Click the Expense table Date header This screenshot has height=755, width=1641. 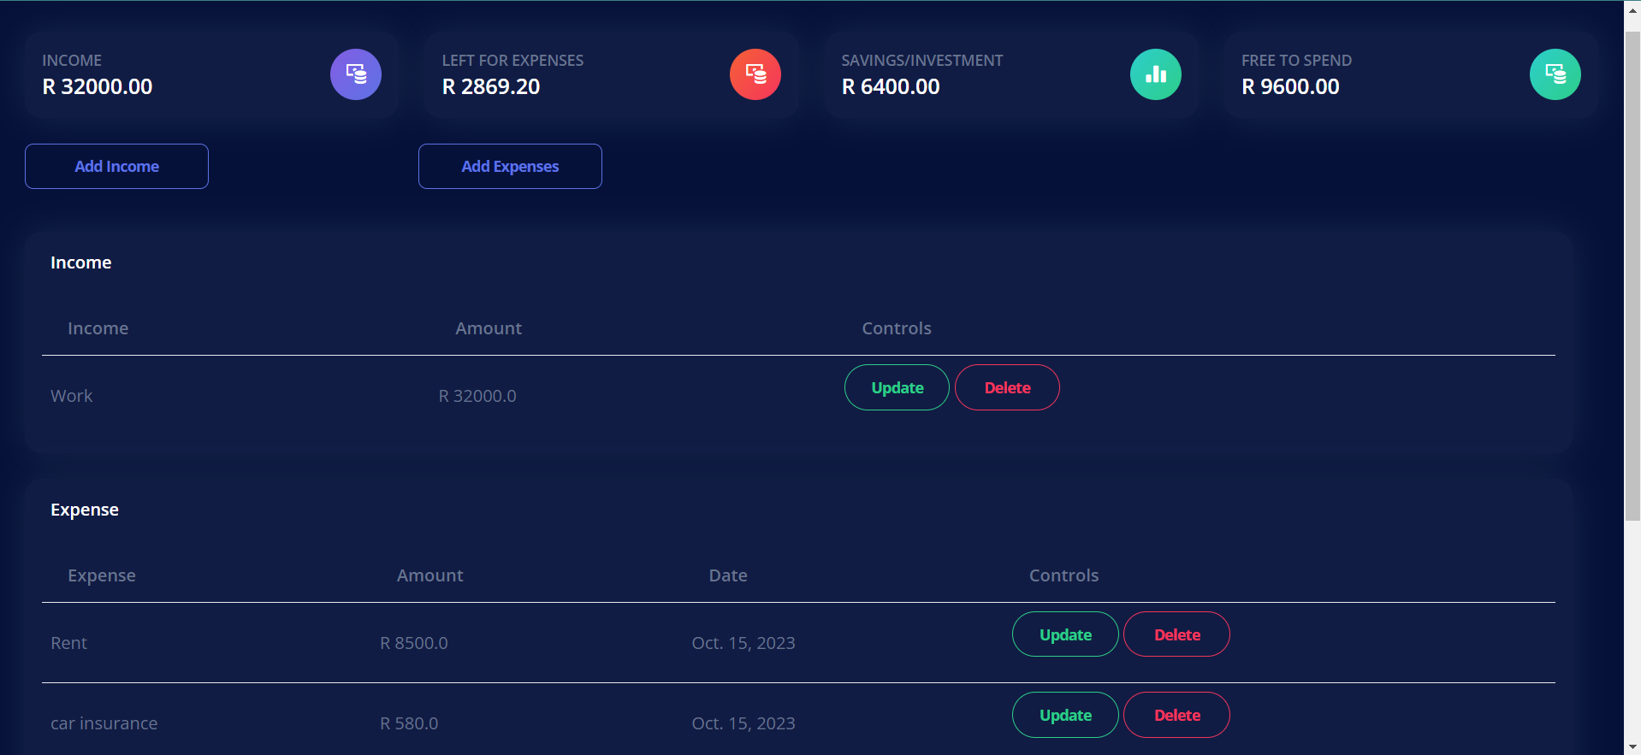click(x=728, y=575)
